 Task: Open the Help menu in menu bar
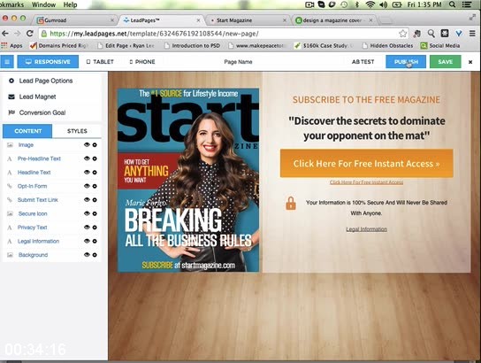pos(70,4)
